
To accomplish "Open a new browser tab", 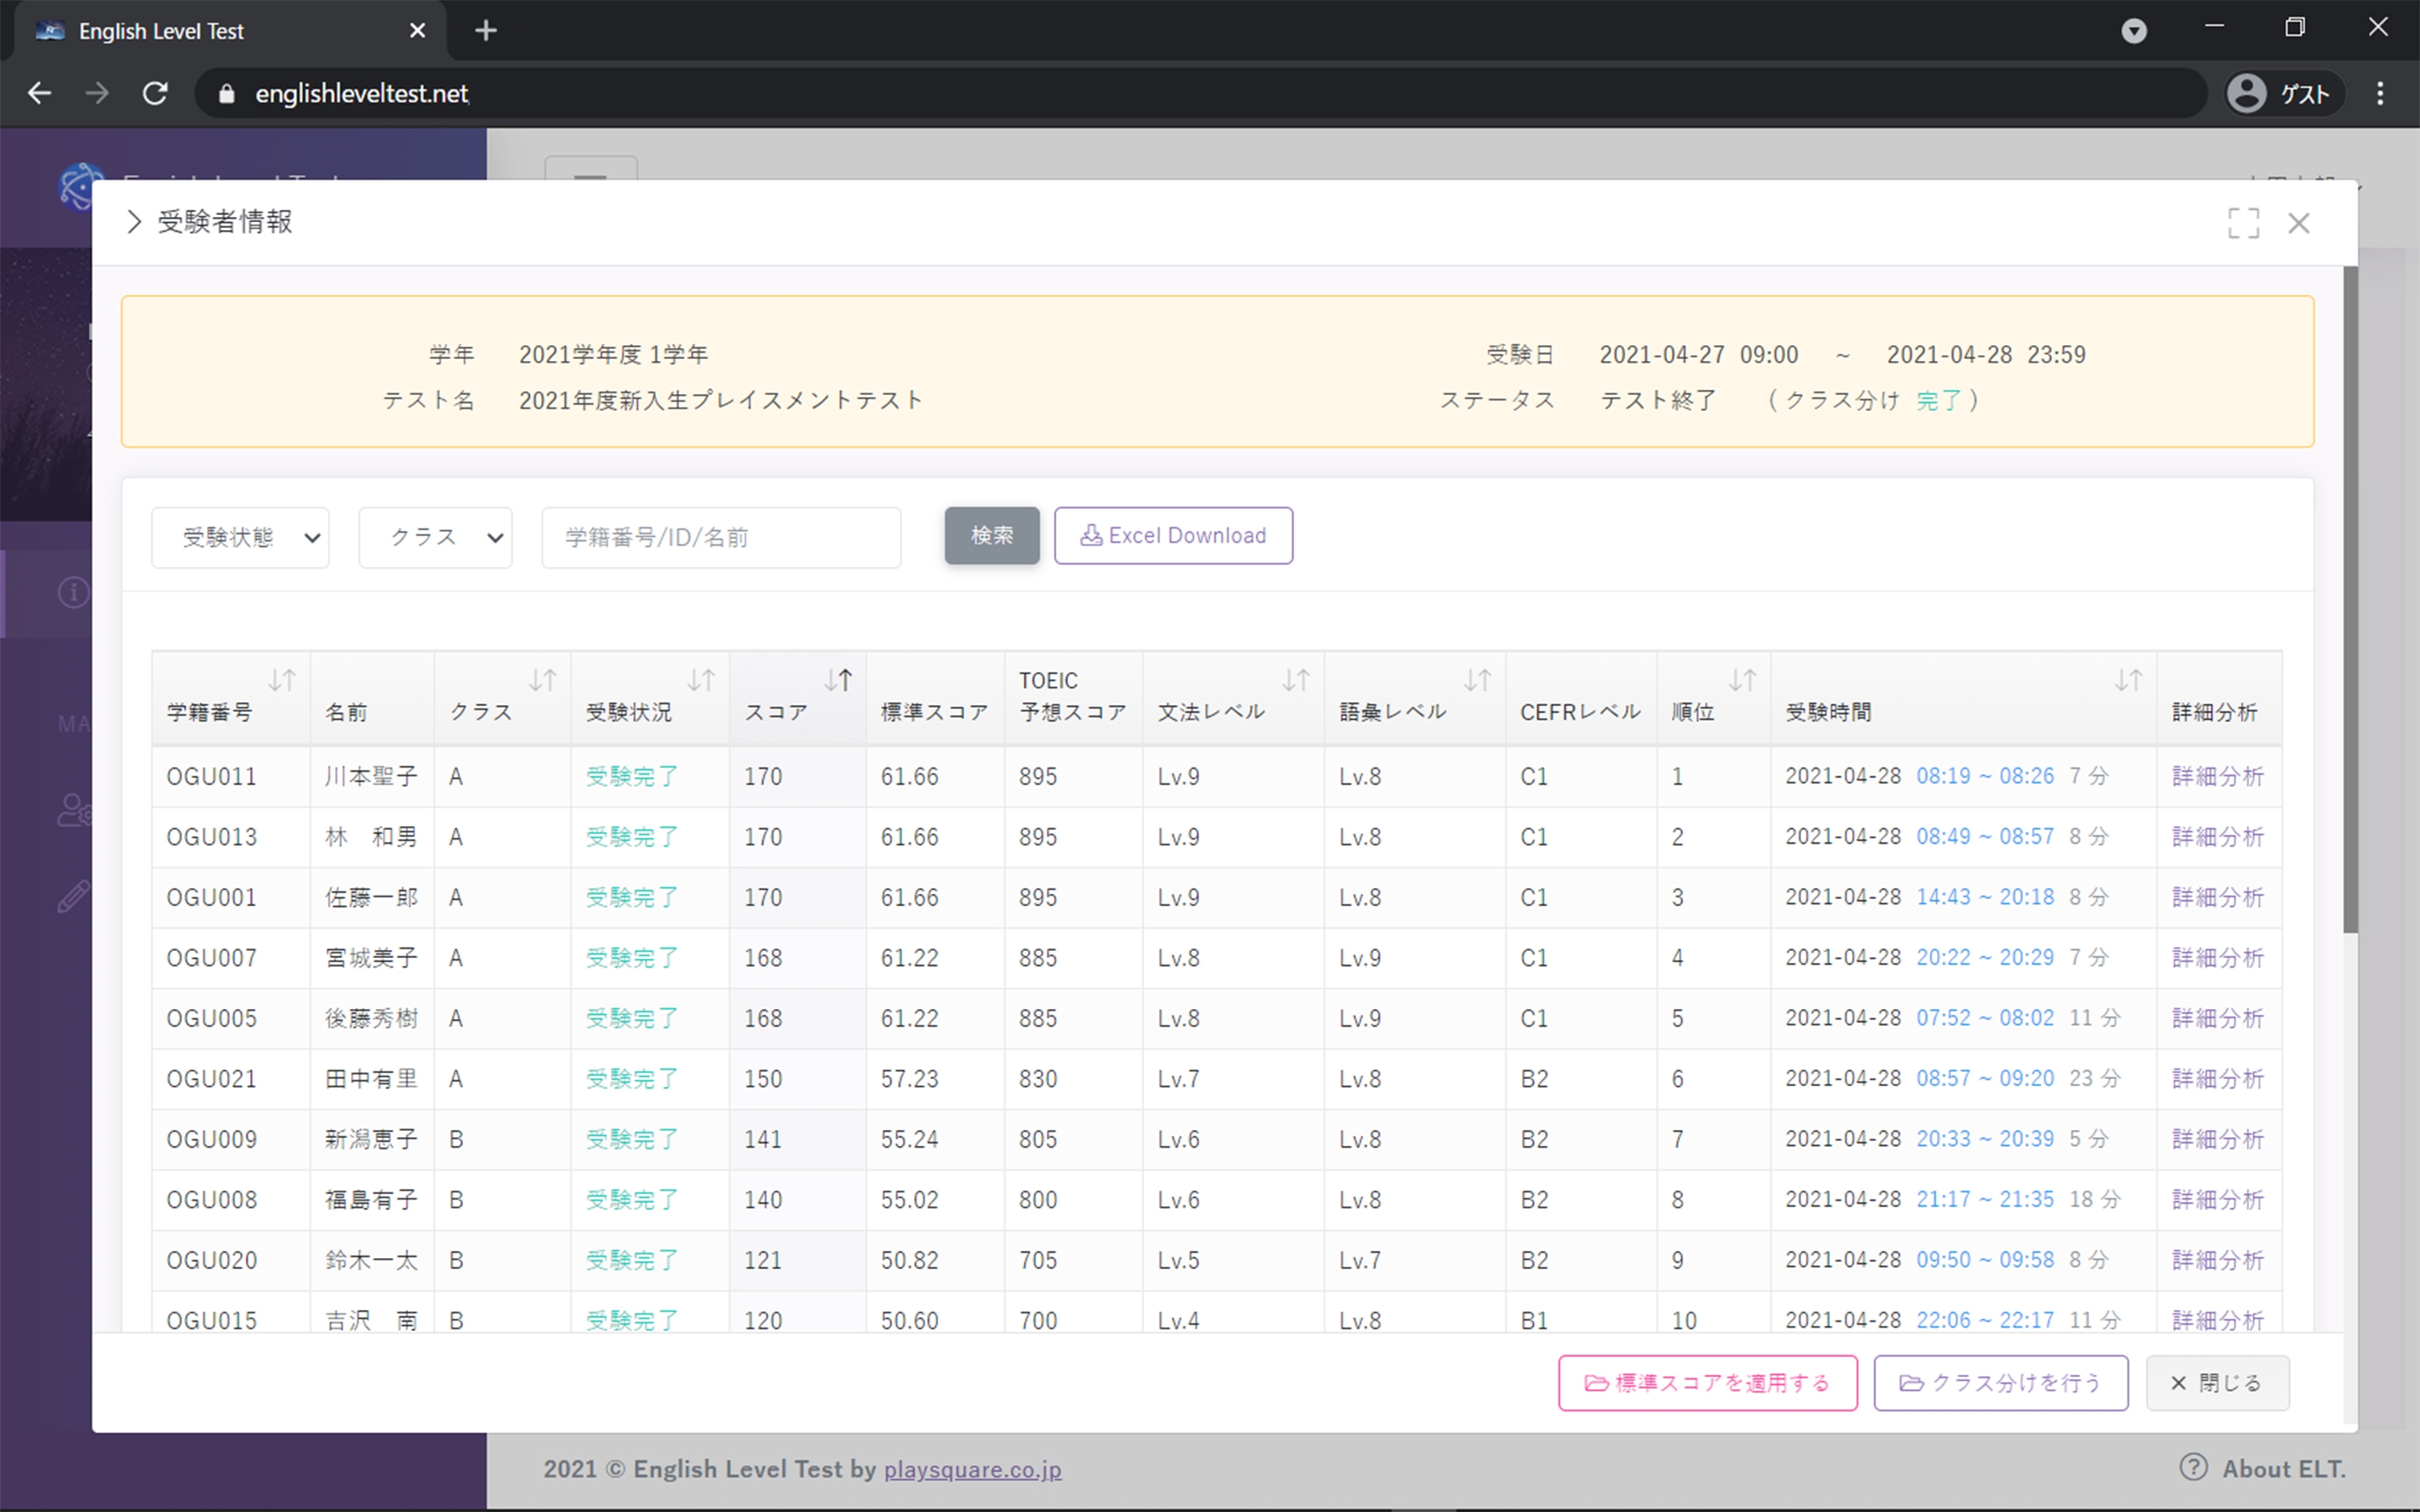I will pyautogui.click(x=486, y=31).
